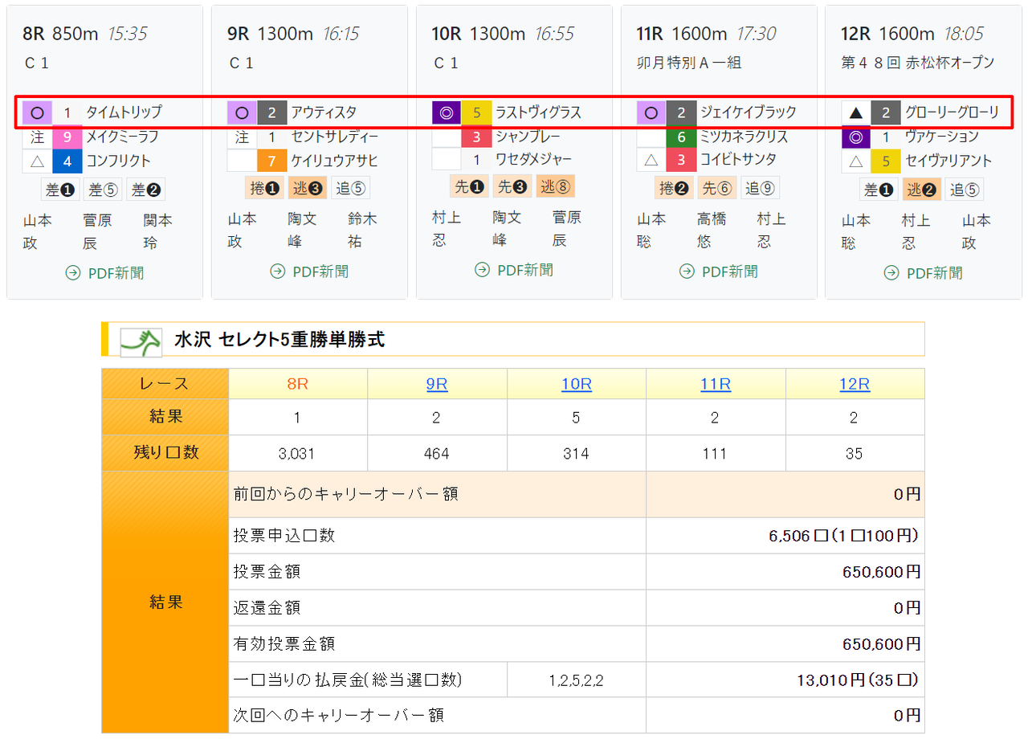The height and width of the screenshot is (743, 1028).
Task: Click the horse name ミツカネラクリス
Action: pyautogui.click(x=744, y=137)
